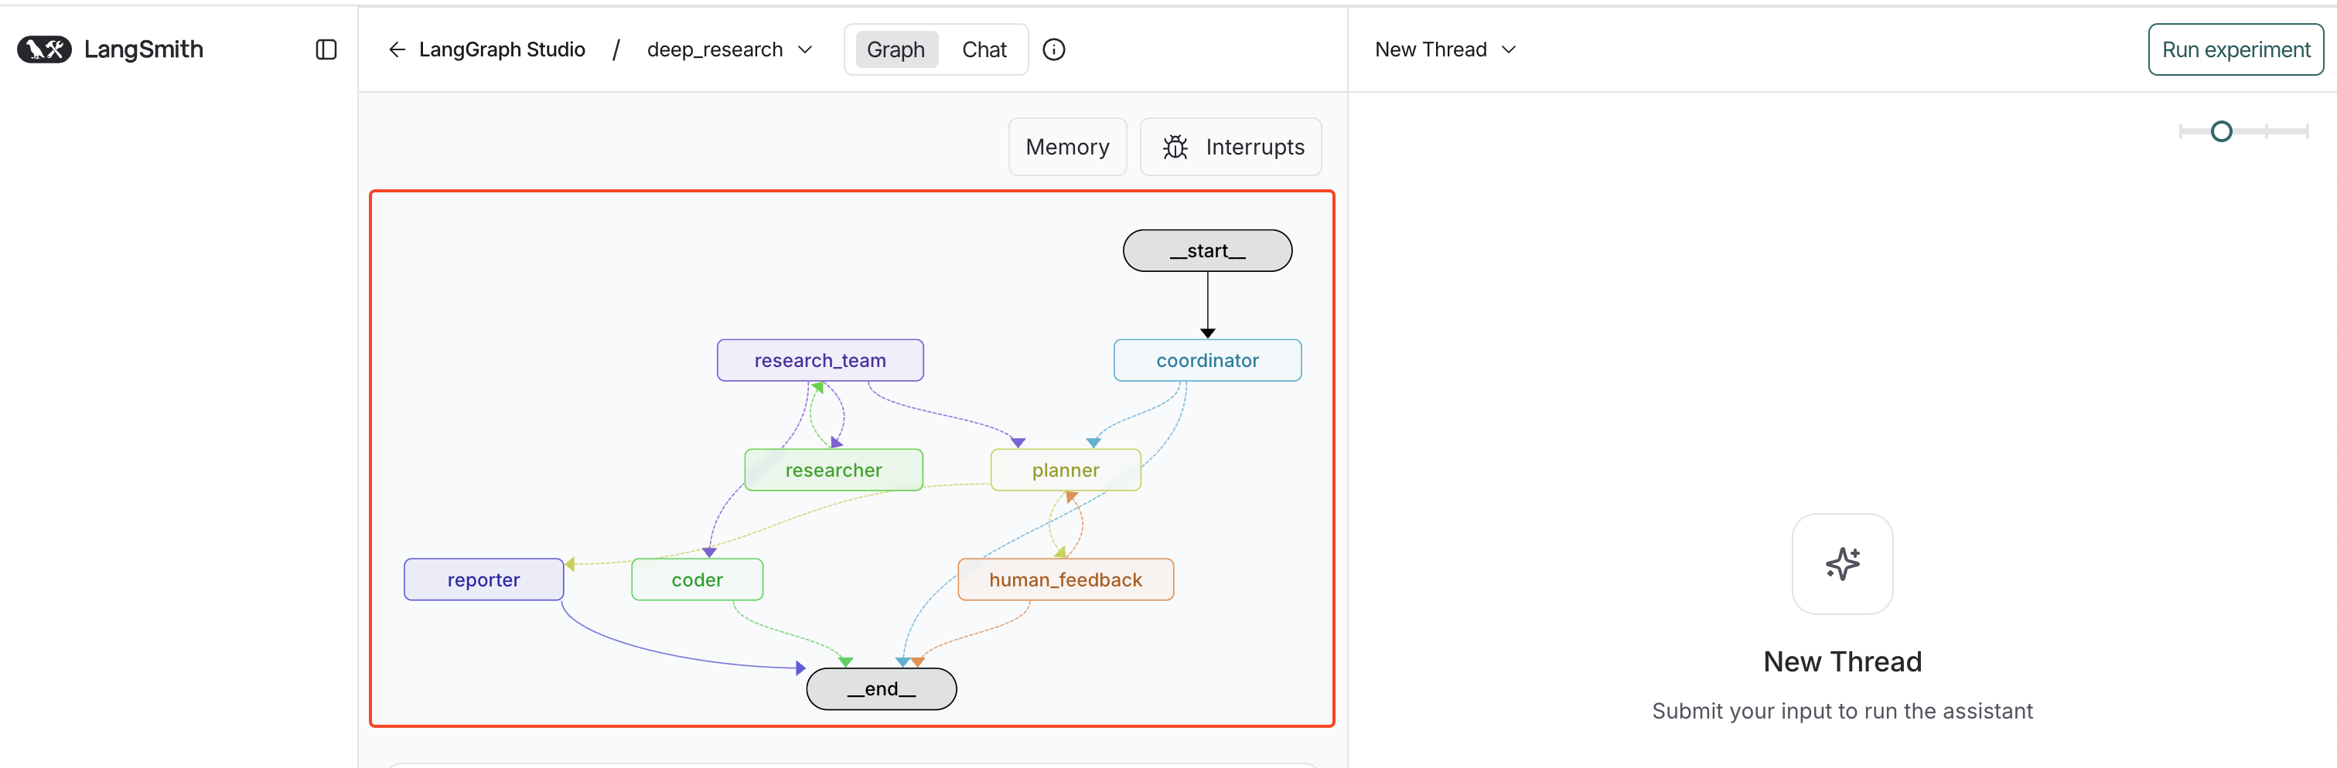
Task: Open the graph info tooltip icon
Action: pyautogui.click(x=1053, y=49)
